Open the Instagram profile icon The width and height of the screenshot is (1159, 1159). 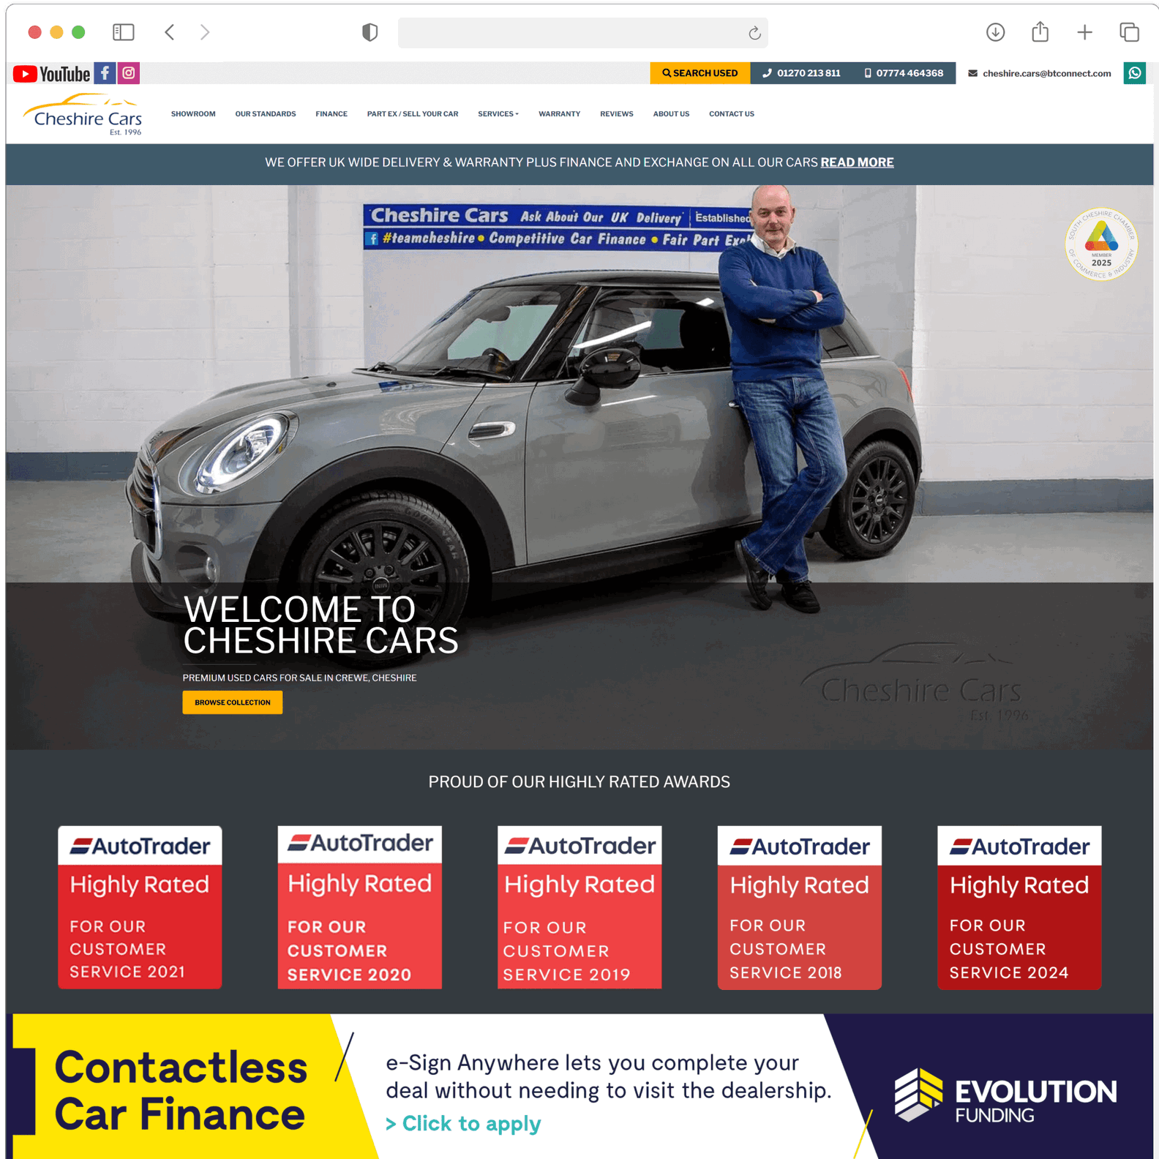pos(129,73)
